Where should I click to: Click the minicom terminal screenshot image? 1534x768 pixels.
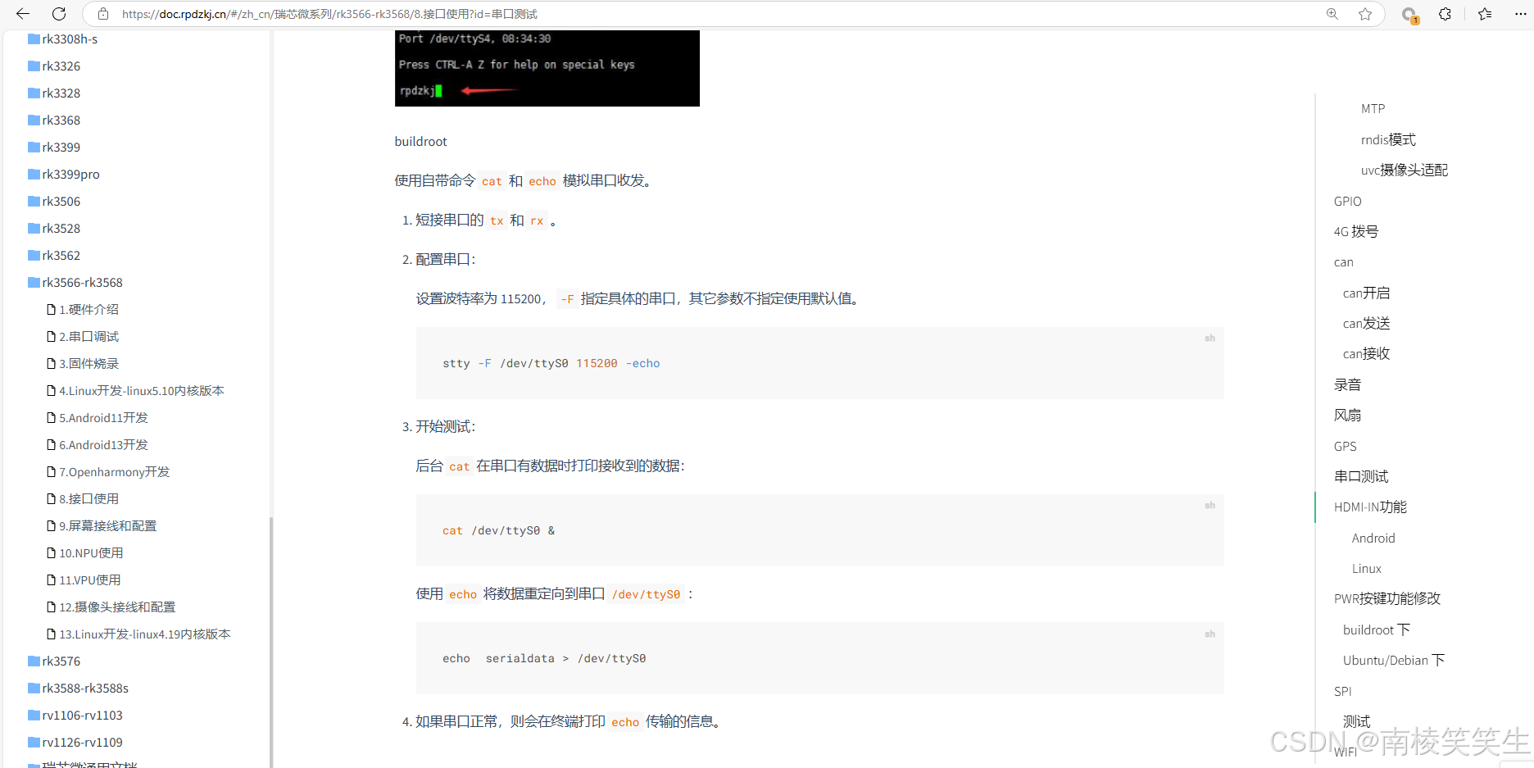coord(547,68)
